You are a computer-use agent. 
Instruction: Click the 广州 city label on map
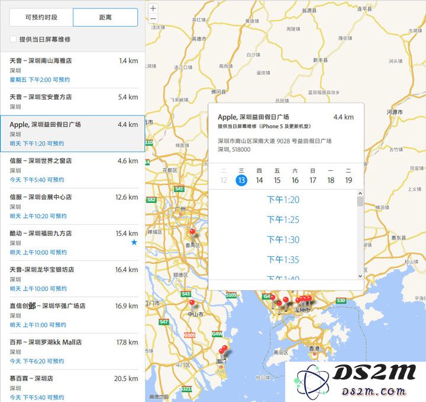(x=180, y=209)
